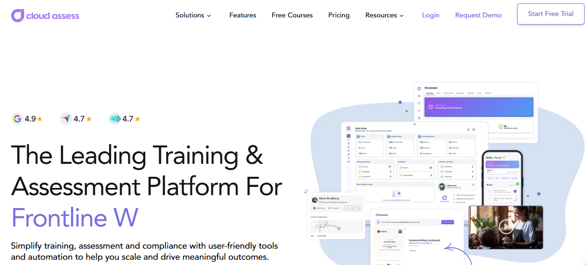The height and width of the screenshot is (265, 587).
Task: Open the Pricing page
Action: pyautogui.click(x=339, y=15)
